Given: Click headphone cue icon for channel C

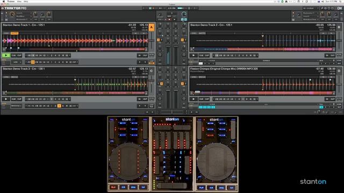Looking at the screenshot, I should pyautogui.click(x=160, y=99).
